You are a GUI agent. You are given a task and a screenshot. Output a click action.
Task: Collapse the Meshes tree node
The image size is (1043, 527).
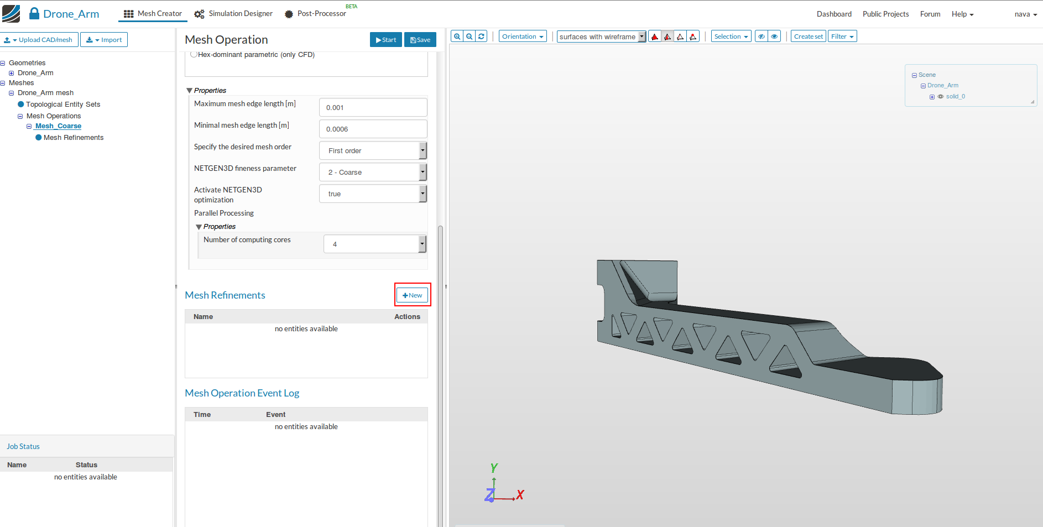tap(3, 83)
